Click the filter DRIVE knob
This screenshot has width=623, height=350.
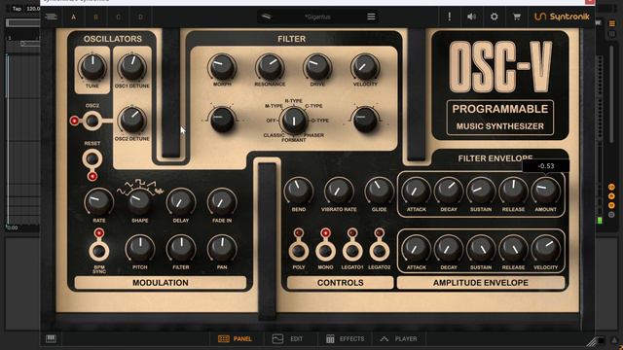[x=317, y=67]
